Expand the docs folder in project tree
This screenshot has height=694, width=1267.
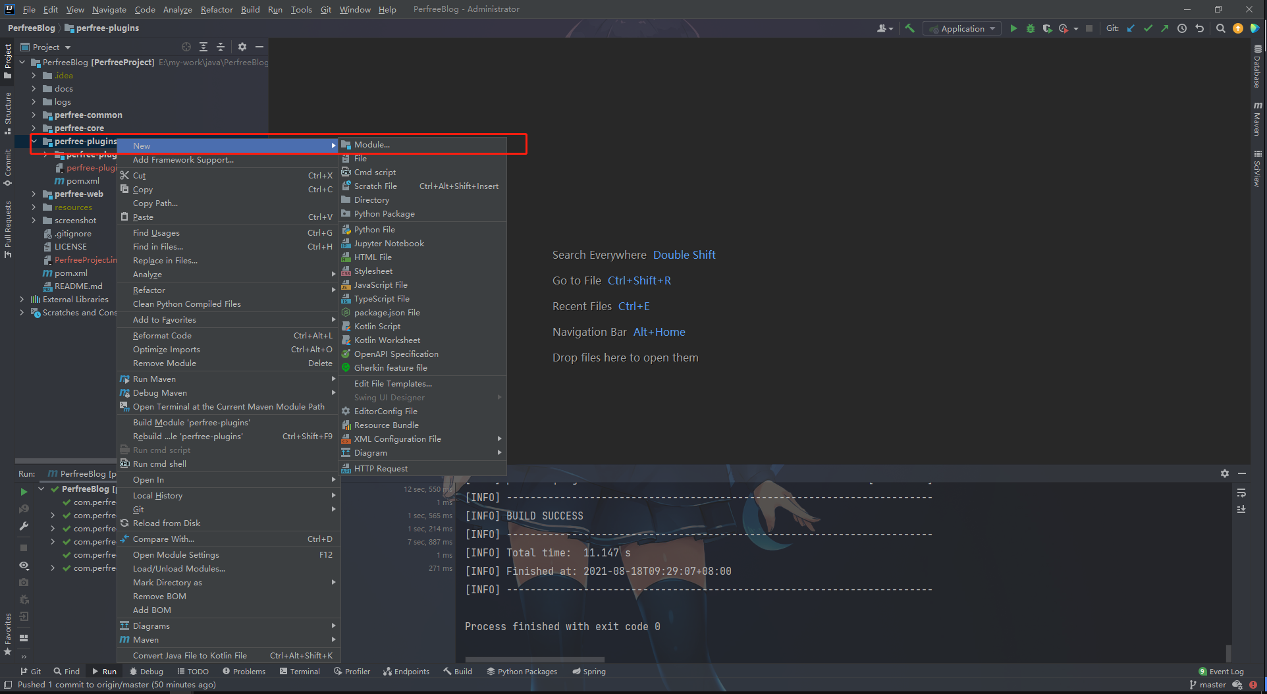point(34,88)
